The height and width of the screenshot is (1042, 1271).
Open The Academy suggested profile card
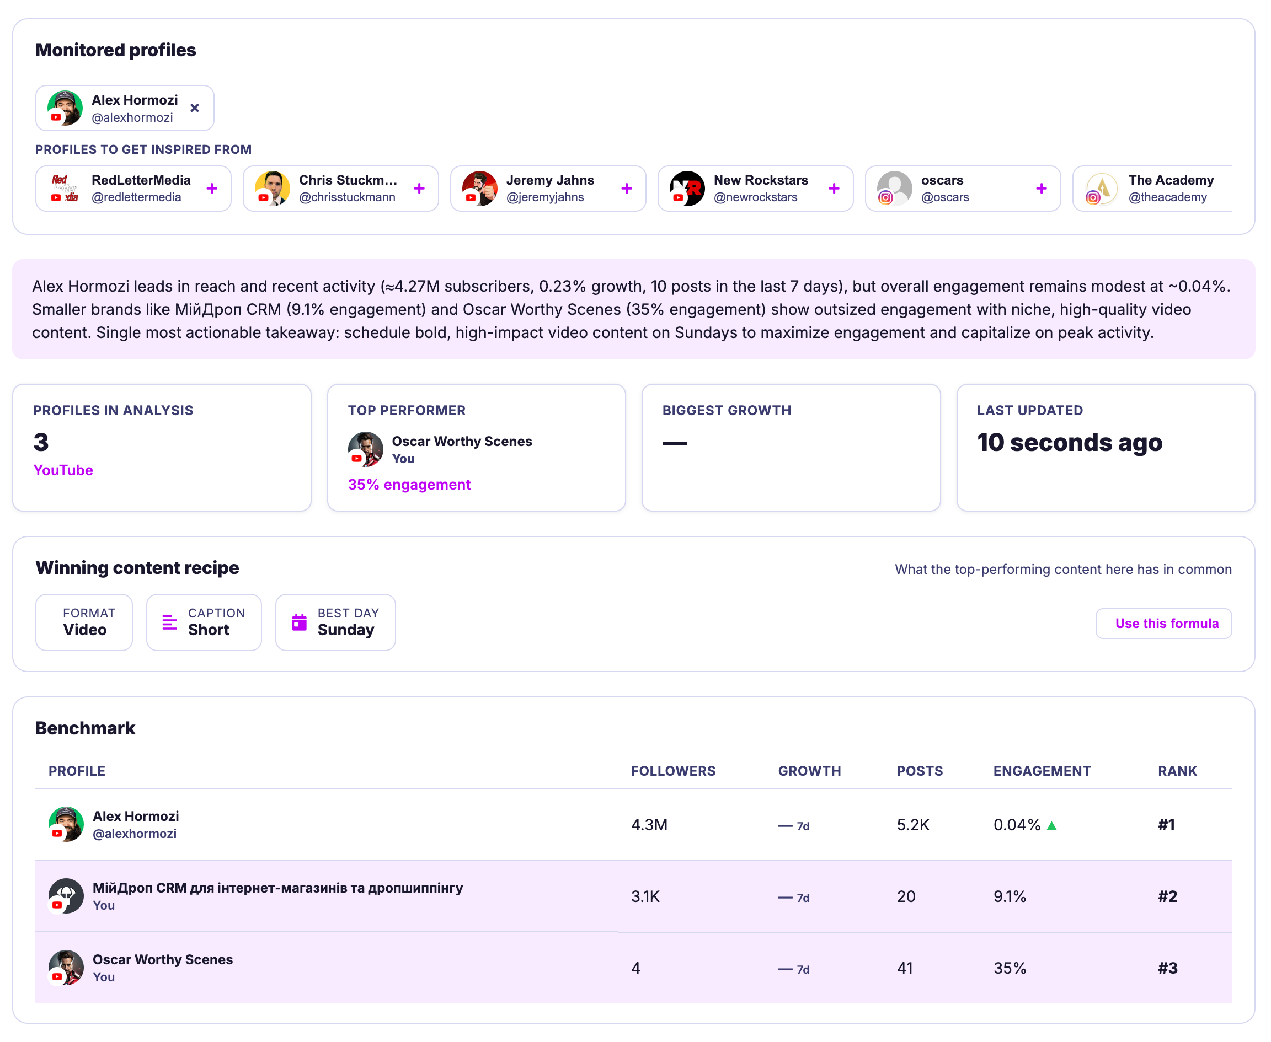click(1152, 189)
